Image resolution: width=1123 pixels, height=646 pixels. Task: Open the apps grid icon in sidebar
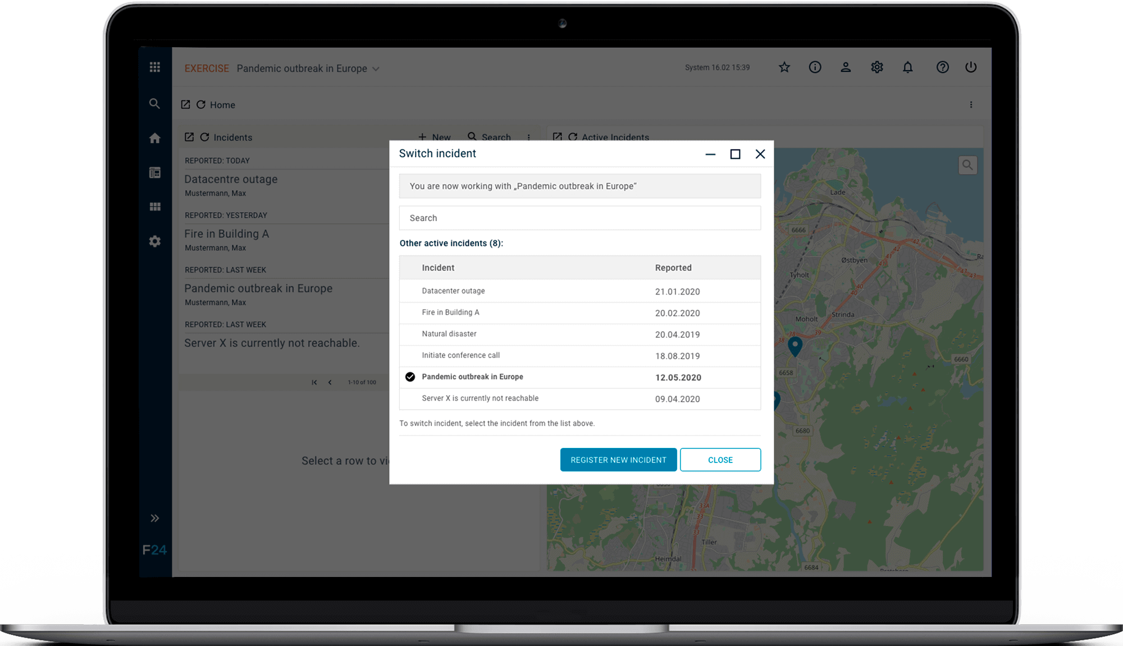tap(155, 67)
